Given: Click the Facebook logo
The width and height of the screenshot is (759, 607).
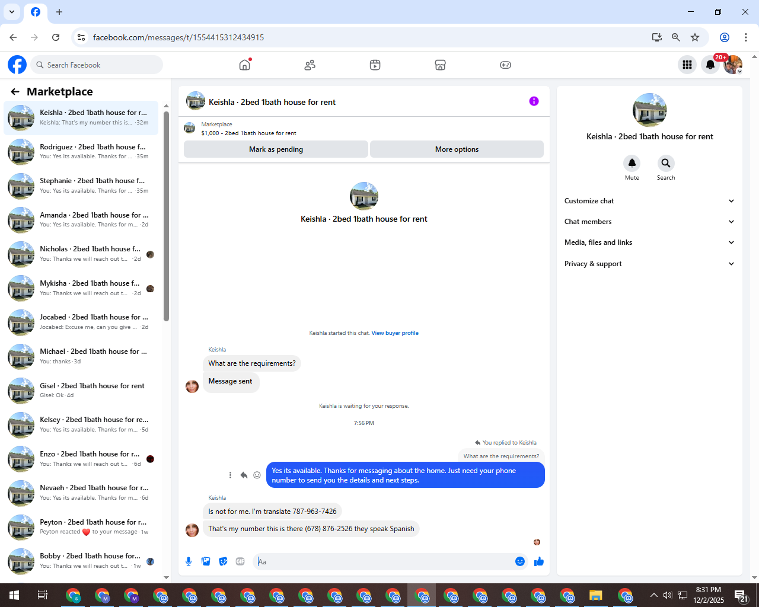Looking at the screenshot, I should tap(17, 65).
